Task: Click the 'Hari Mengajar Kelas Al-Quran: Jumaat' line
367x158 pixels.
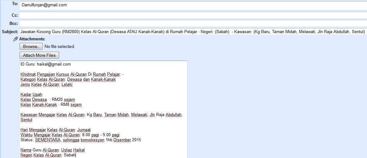Action: 55,130
